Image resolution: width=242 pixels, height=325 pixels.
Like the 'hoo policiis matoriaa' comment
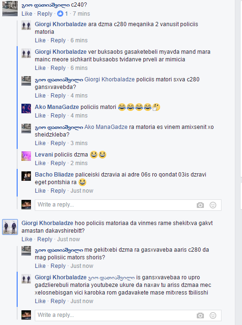[27, 239]
